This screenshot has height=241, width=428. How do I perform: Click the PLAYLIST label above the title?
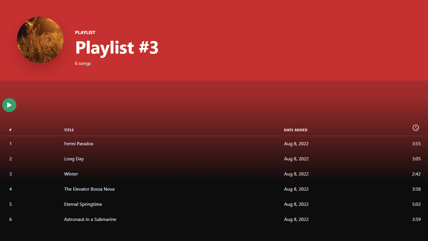coord(85,33)
